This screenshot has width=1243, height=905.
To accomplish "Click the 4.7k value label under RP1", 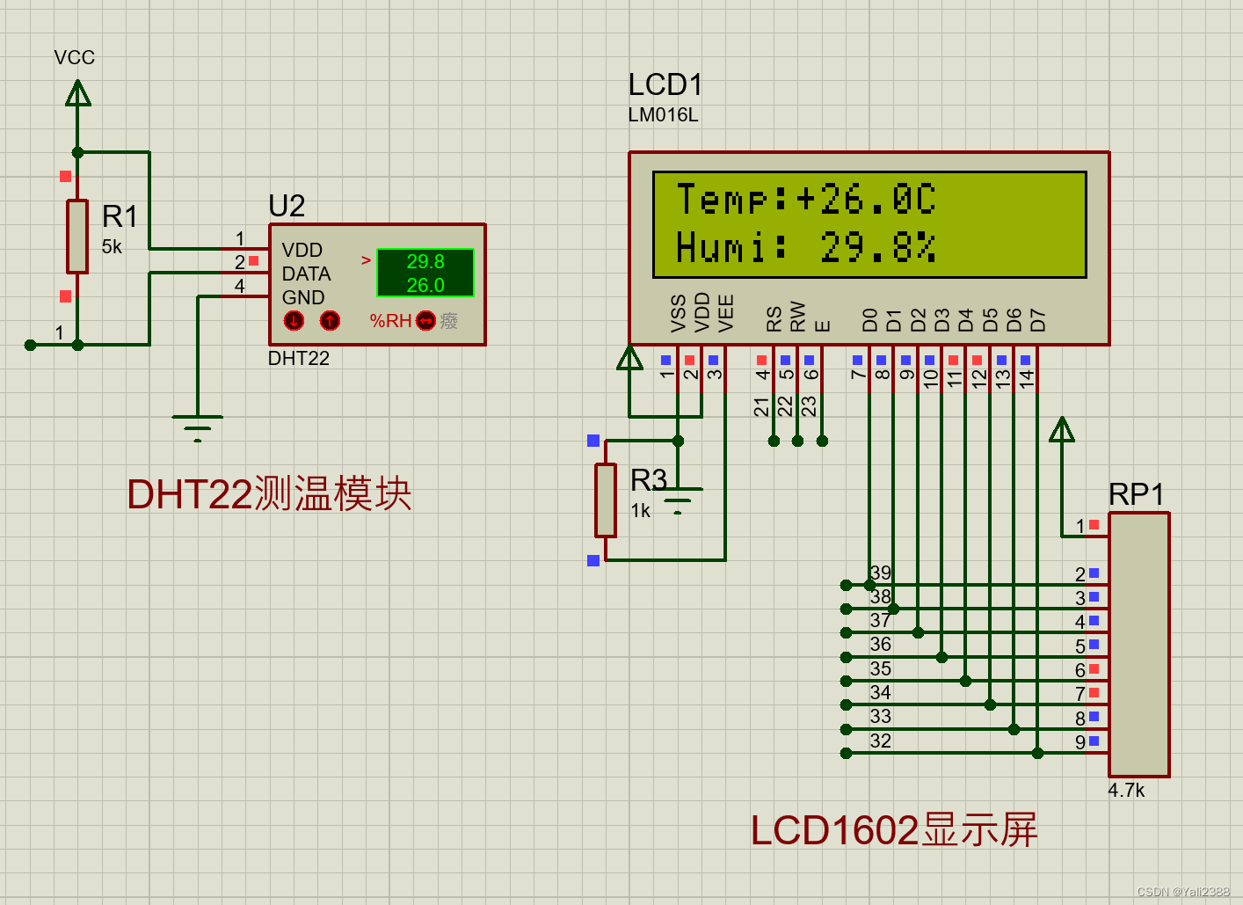I will pyautogui.click(x=1126, y=790).
